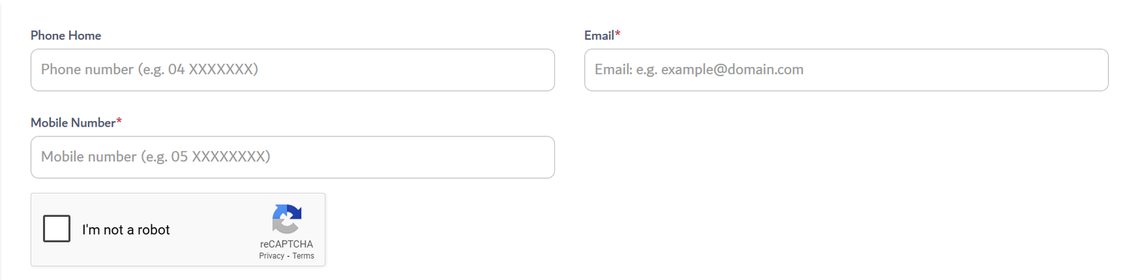Click the "reCAPTCHA" text under the logo
This screenshot has width=1127, height=280.
tap(287, 244)
